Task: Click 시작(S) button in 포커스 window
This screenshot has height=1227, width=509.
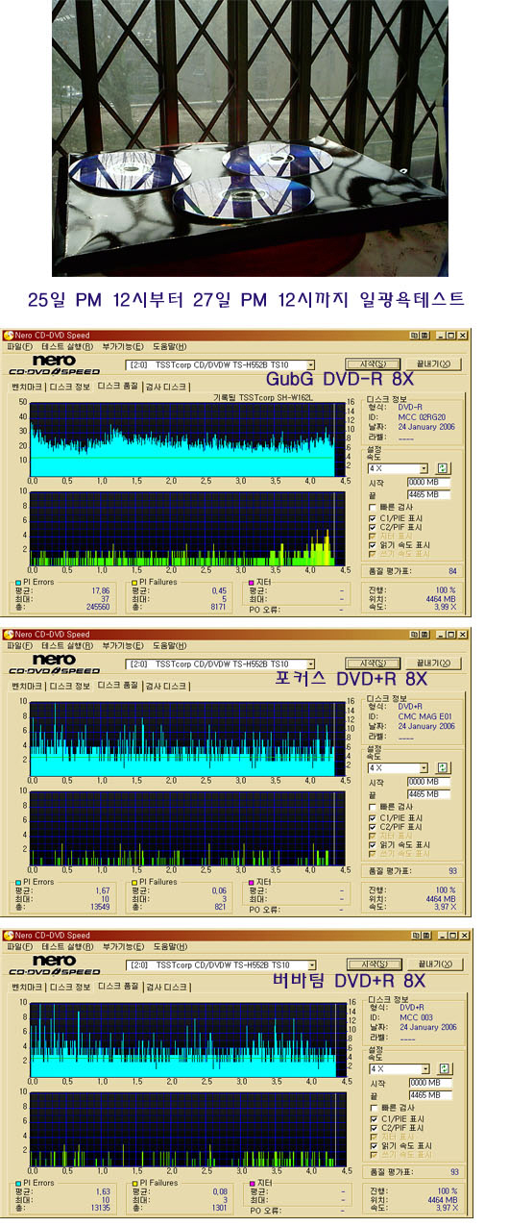Action: 373,665
